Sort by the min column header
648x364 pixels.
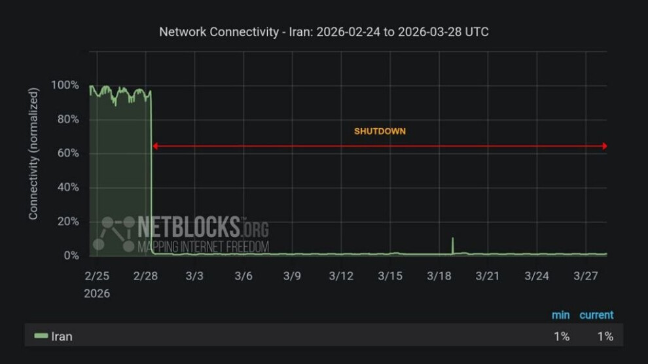[x=560, y=315]
